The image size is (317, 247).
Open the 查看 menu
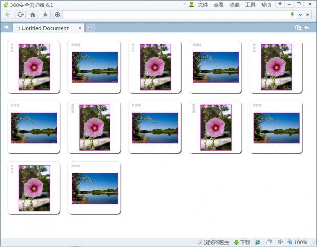218,5
